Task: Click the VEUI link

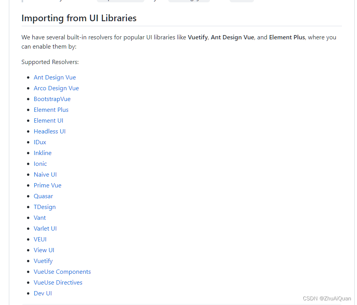Action: pos(40,239)
